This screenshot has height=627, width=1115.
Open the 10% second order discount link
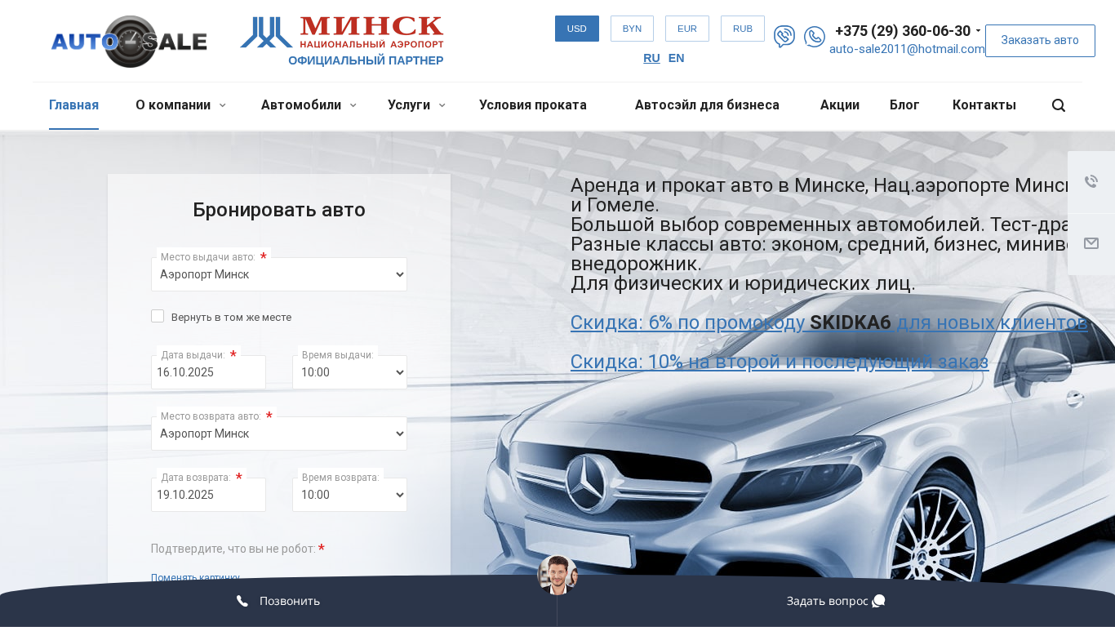780,362
